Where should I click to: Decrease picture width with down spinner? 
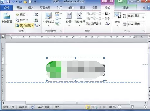tap(143, 25)
